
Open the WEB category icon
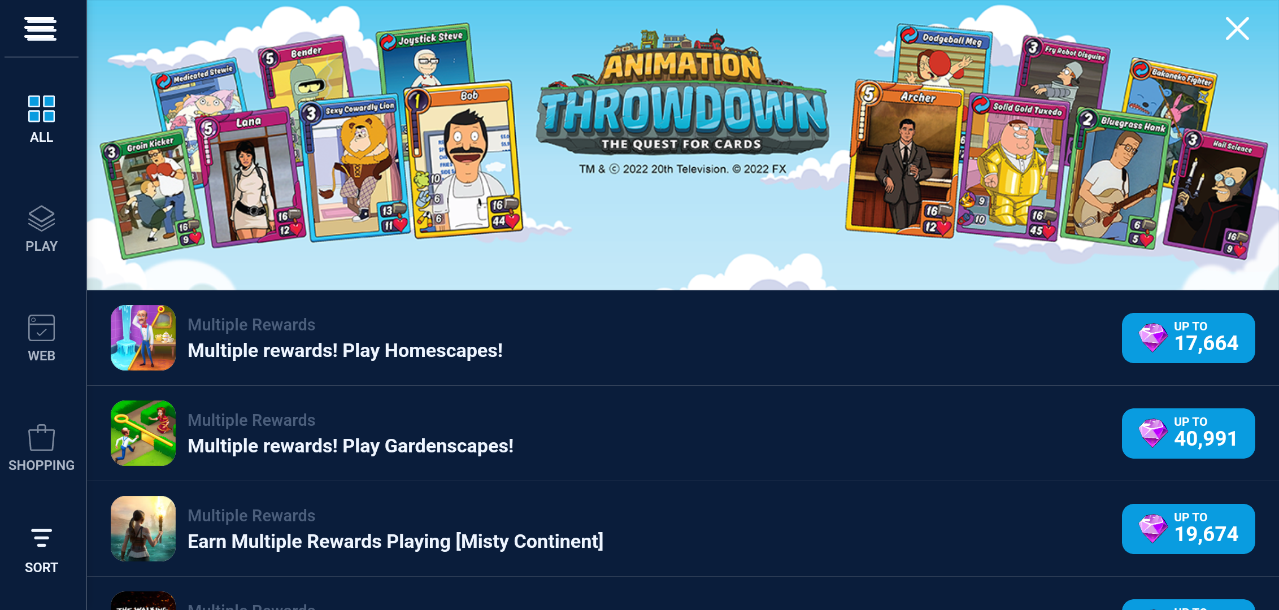pos(41,328)
